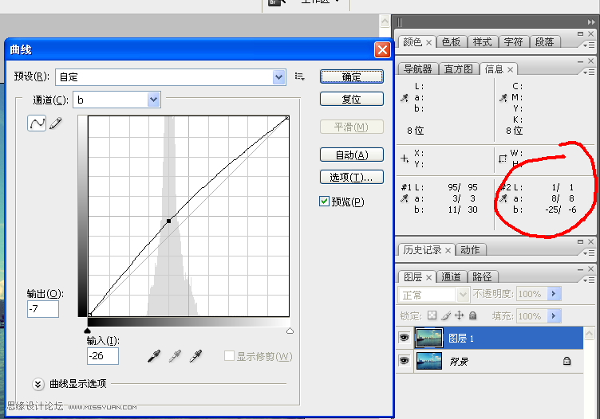
Task: Click the OK (确定) button
Action: [x=351, y=76]
